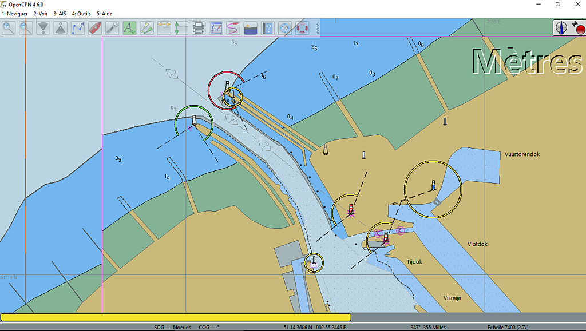586x331 pixels.
Task: Drop man overboard lifebuoy marker icon
Action: tap(302, 28)
